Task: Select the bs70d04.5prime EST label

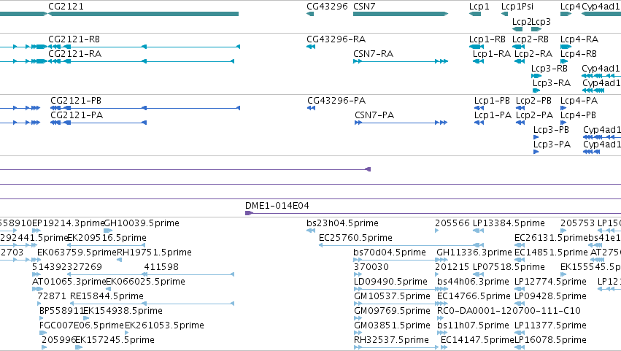Action: pyautogui.click(x=390, y=252)
